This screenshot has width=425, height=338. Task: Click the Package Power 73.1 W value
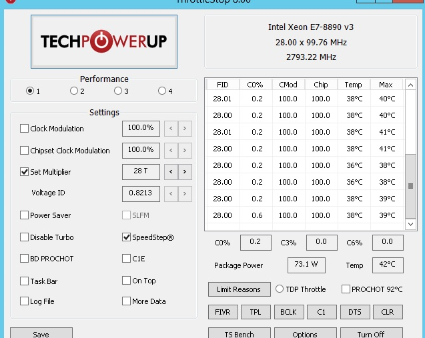pos(306,265)
